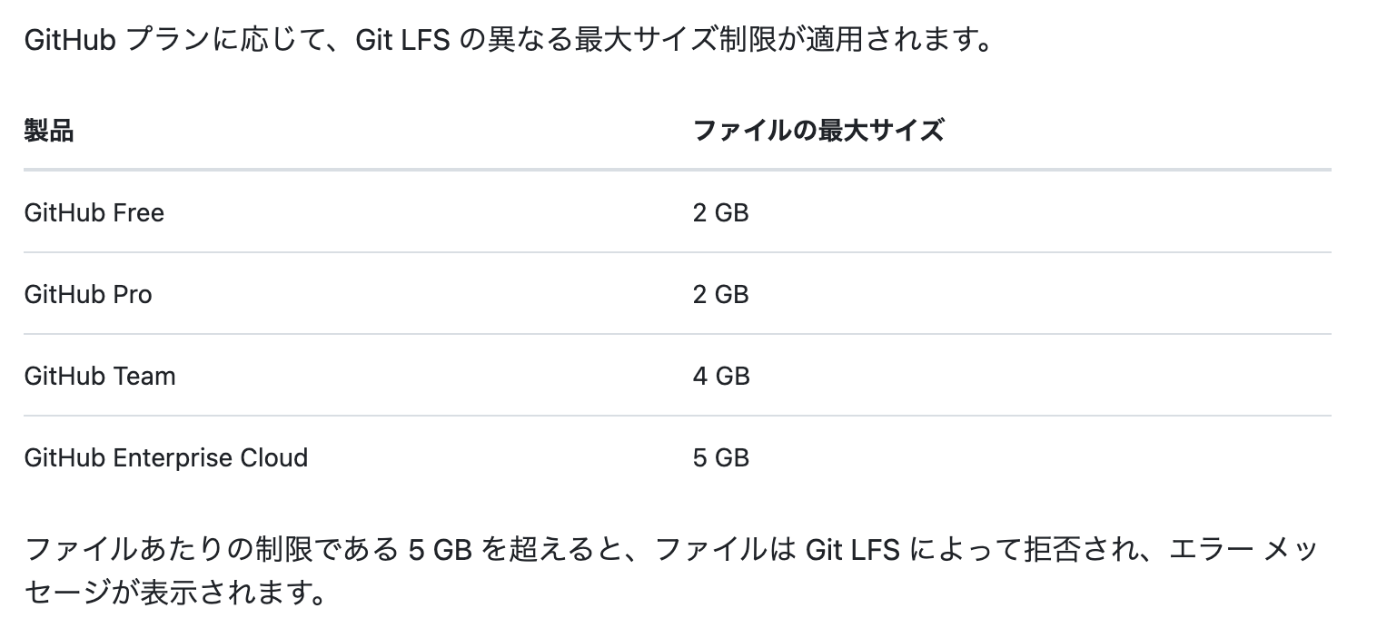
Task: Select the "GitHub Enterprise Cloud" product cell
Action: pos(166,457)
